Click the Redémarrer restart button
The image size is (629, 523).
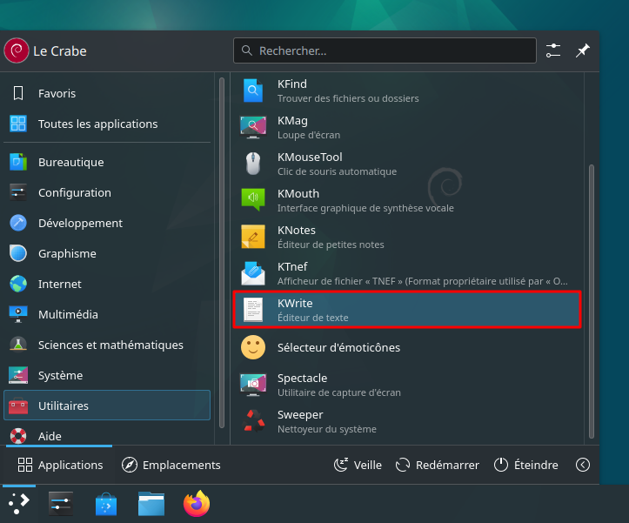pyautogui.click(x=438, y=465)
